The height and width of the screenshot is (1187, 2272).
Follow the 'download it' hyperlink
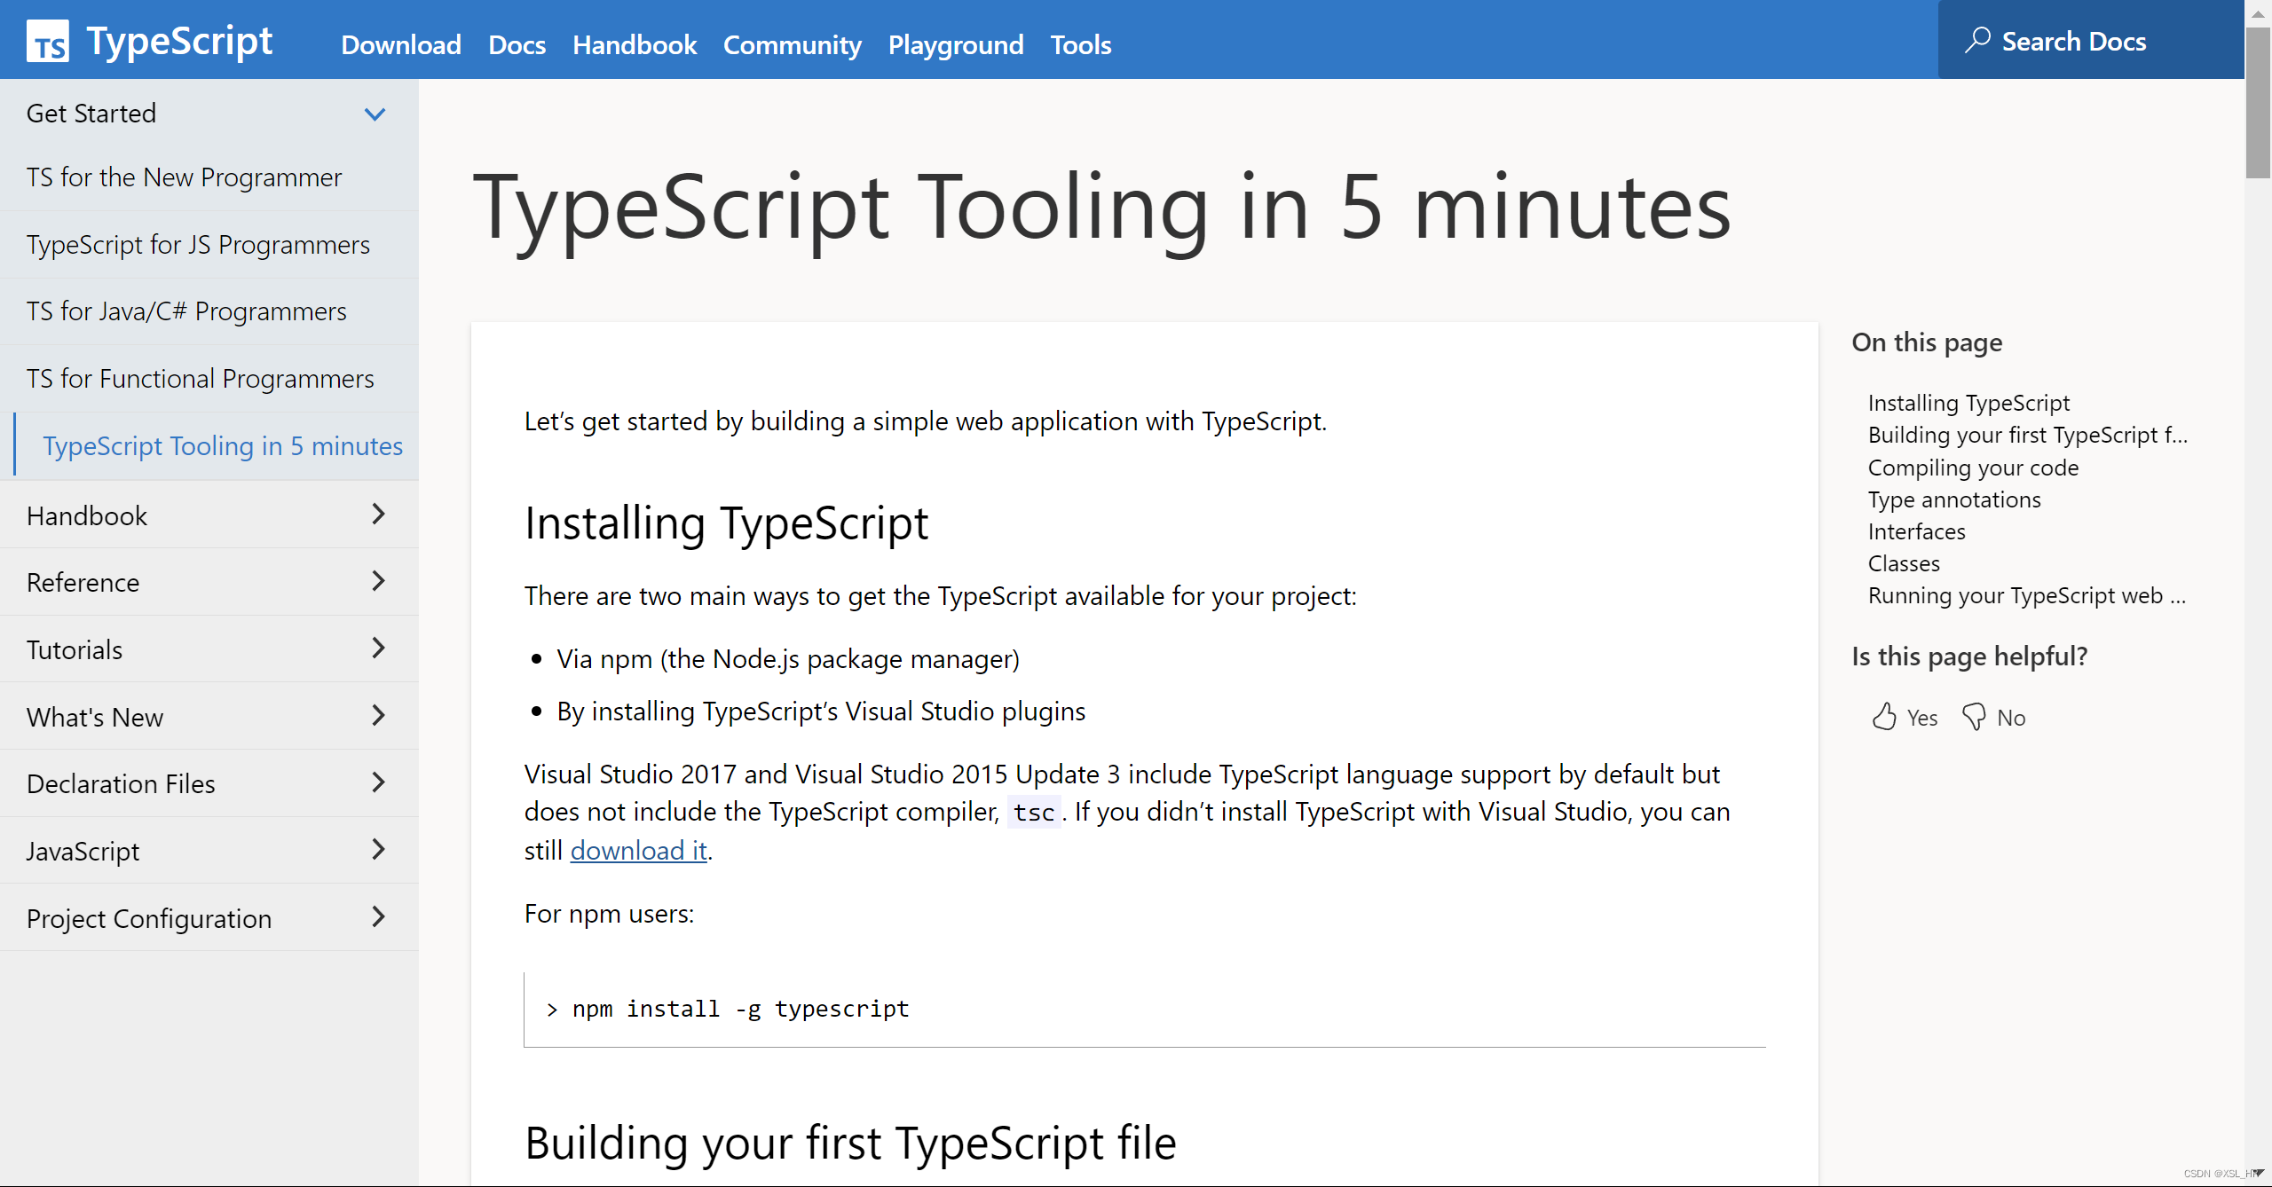[x=638, y=850]
